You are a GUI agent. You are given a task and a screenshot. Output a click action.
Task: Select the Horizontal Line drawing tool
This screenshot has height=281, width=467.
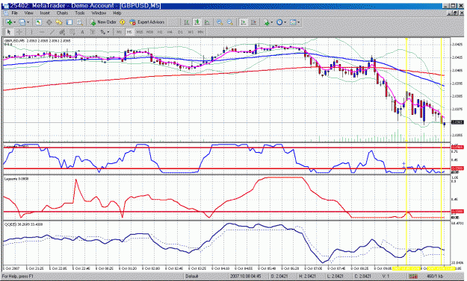tap(42, 32)
